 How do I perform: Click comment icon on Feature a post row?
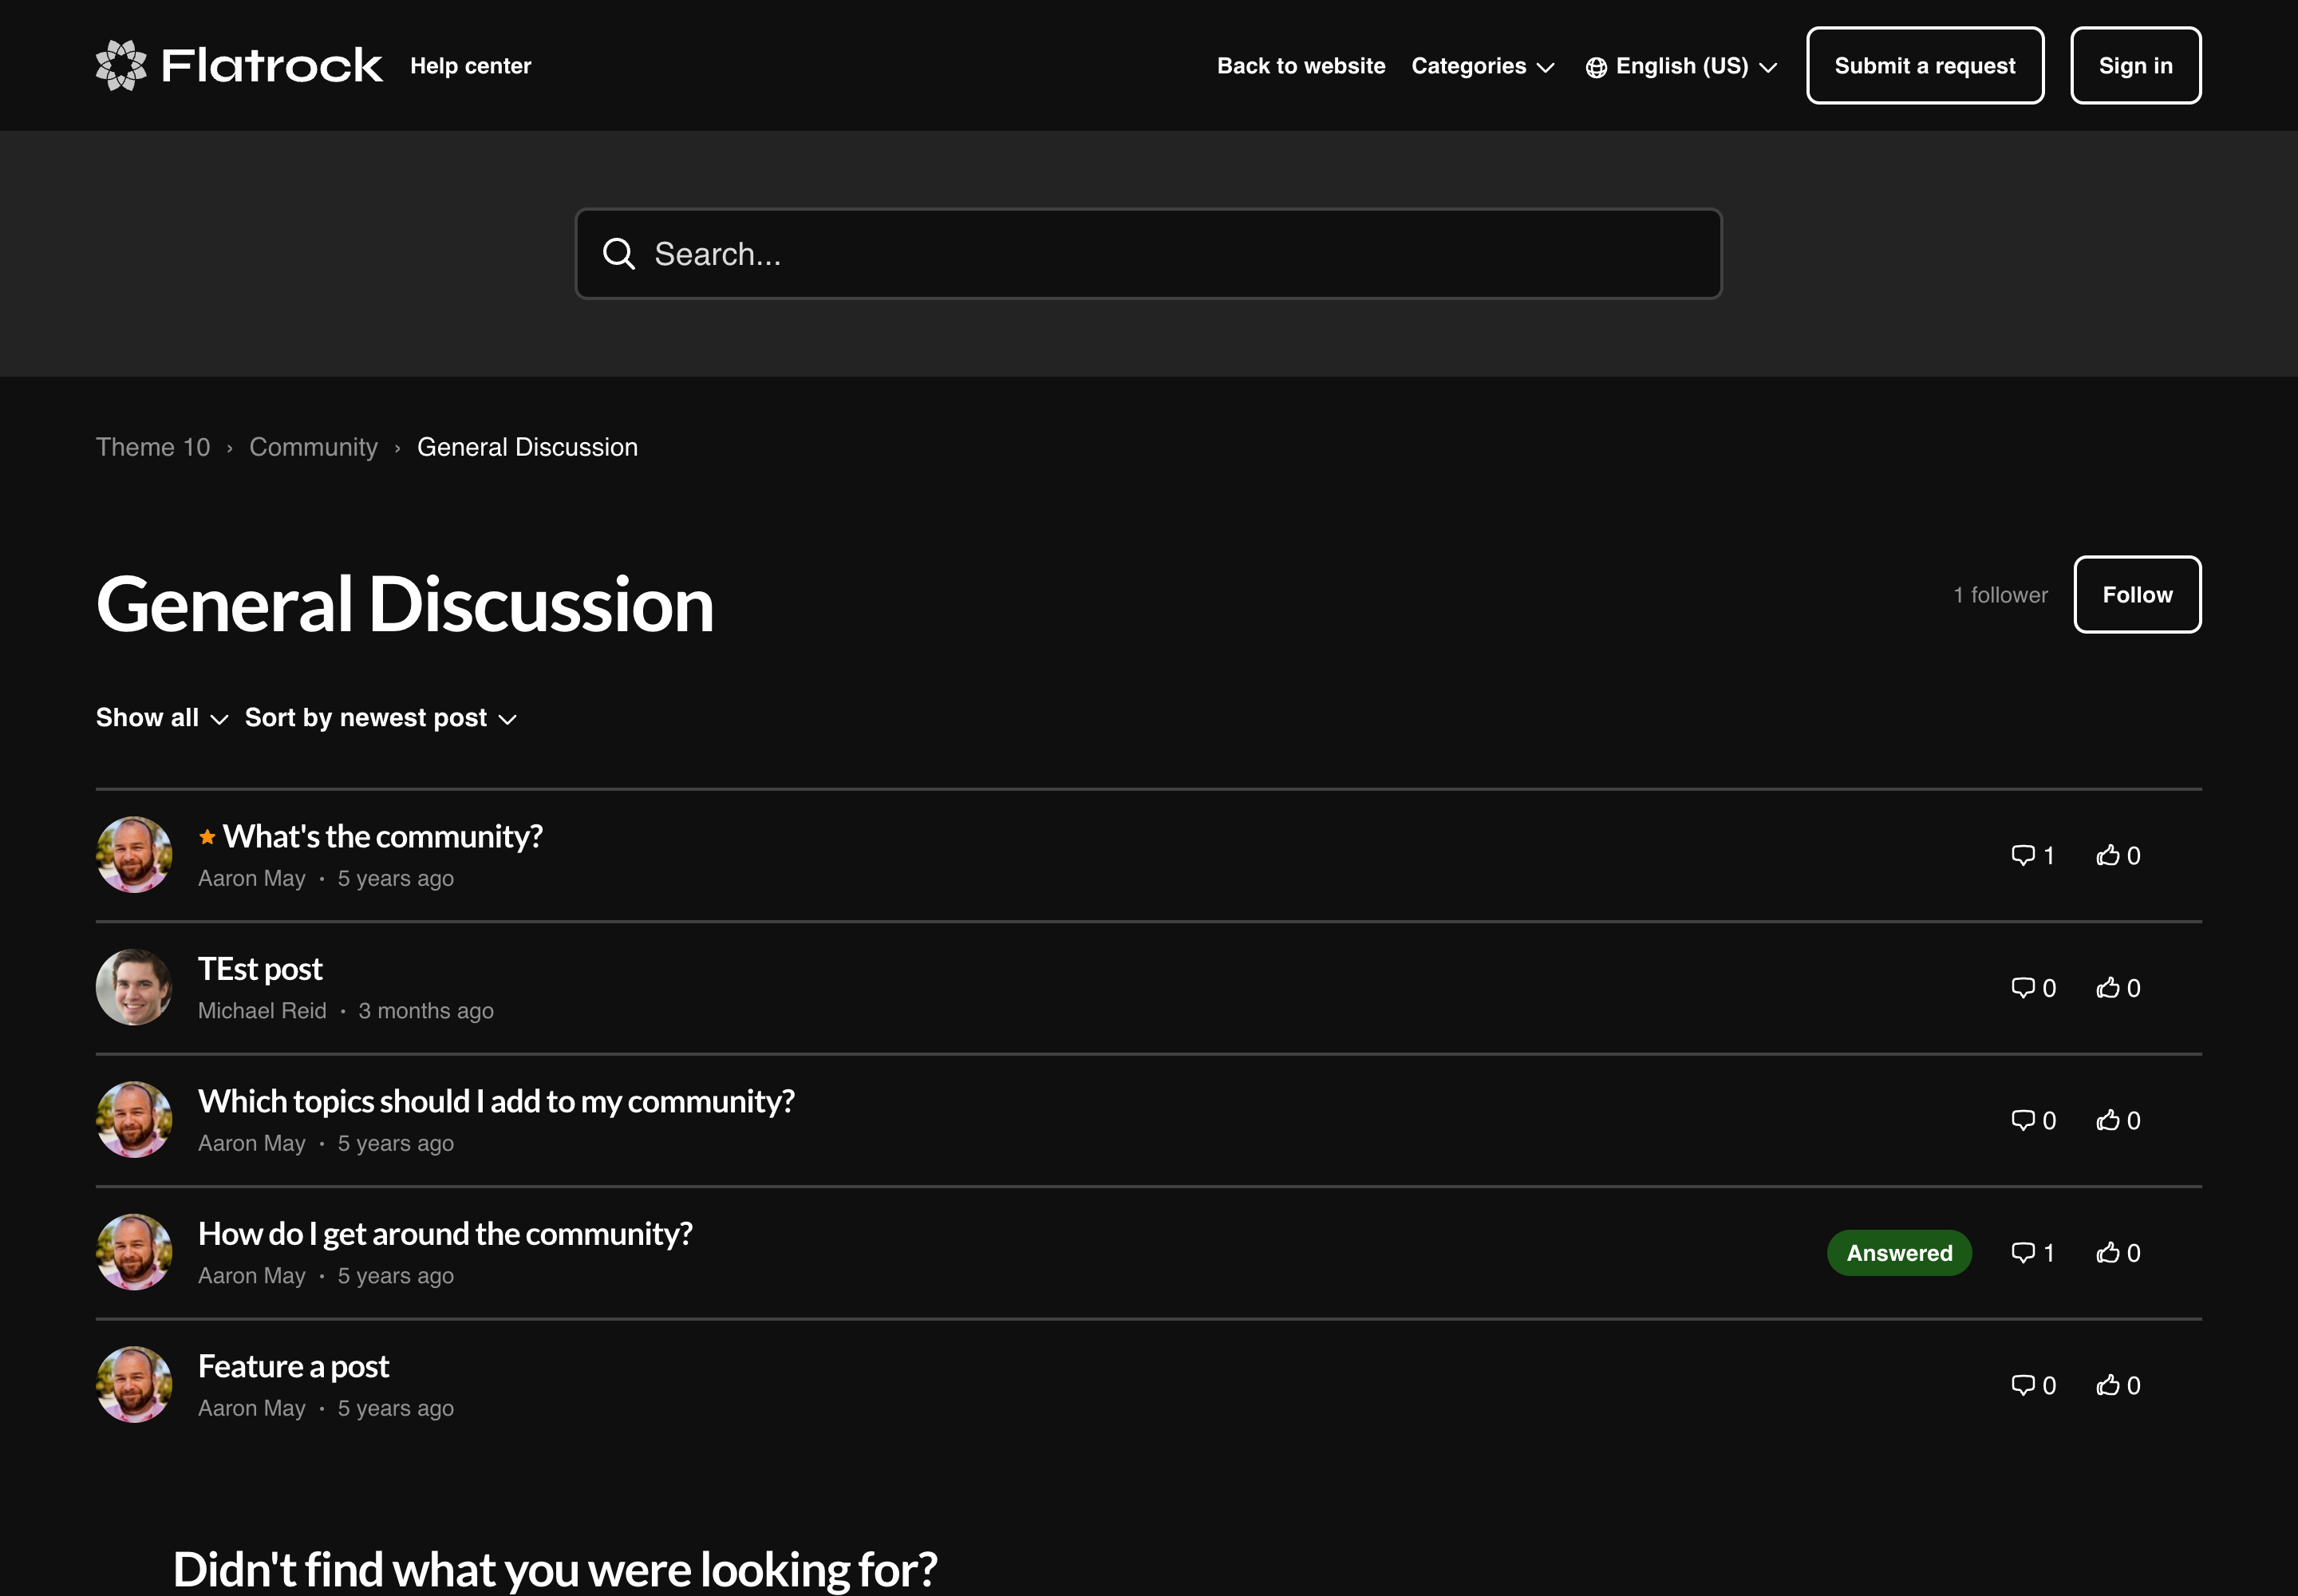[x=2023, y=1385]
